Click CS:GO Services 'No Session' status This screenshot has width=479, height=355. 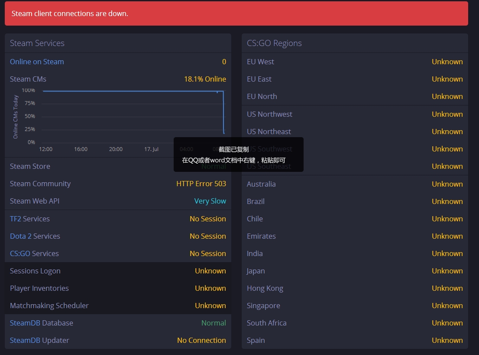(208, 253)
